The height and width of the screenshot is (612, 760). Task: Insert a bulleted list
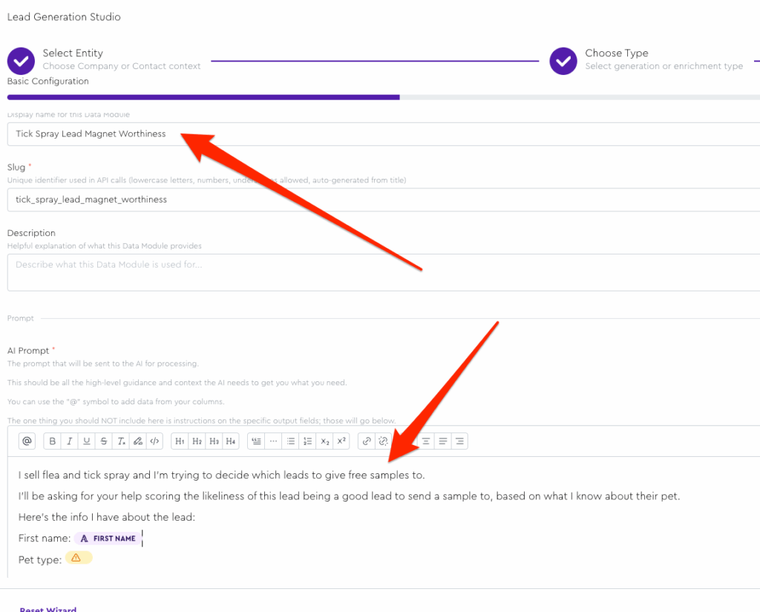coord(291,441)
